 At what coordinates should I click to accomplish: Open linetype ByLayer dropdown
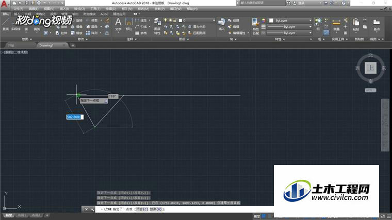[x=311, y=33]
